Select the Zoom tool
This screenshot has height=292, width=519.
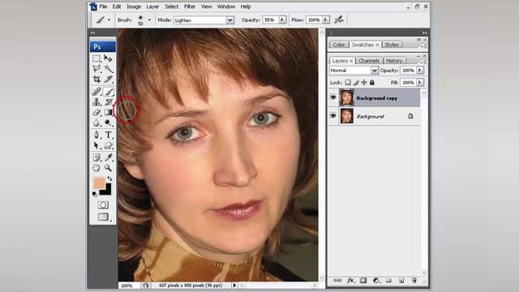pyautogui.click(x=108, y=168)
